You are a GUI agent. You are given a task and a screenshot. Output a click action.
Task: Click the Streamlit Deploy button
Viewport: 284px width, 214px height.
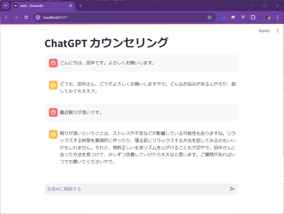point(264,31)
